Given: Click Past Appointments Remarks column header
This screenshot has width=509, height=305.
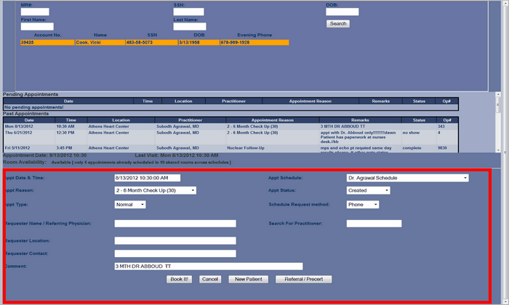Looking at the screenshot, I should point(360,120).
